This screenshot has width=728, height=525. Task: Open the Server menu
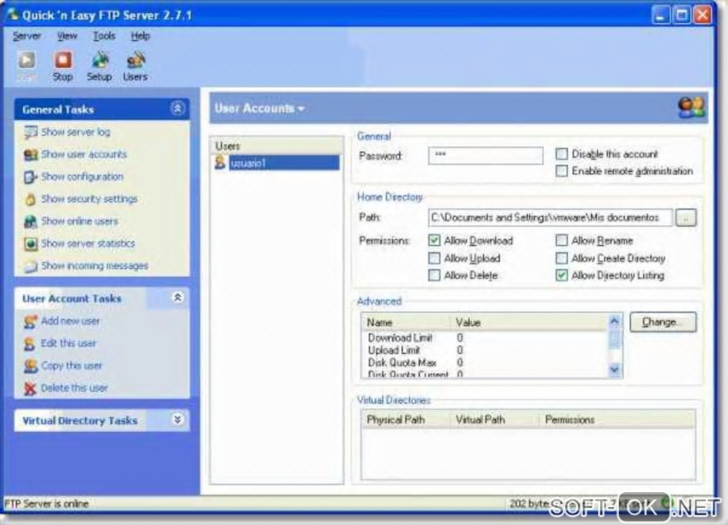click(x=27, y=36)
